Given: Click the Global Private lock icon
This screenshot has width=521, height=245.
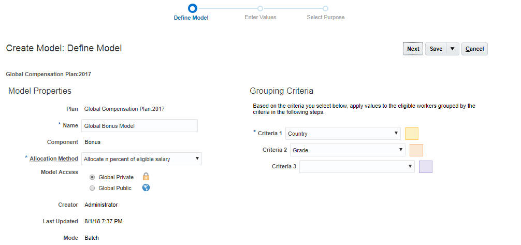Looking at the screenshot, I should pyautogui.click(x=146, y=177).
